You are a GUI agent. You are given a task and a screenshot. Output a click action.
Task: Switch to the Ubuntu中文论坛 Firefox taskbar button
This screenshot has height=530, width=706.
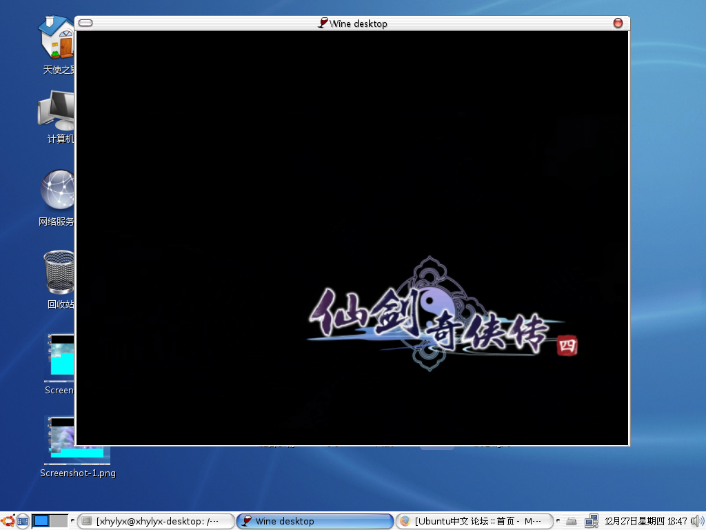(474, 522)
